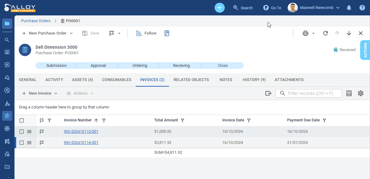
Task: Open the Go To navigator
Action: 272,8
